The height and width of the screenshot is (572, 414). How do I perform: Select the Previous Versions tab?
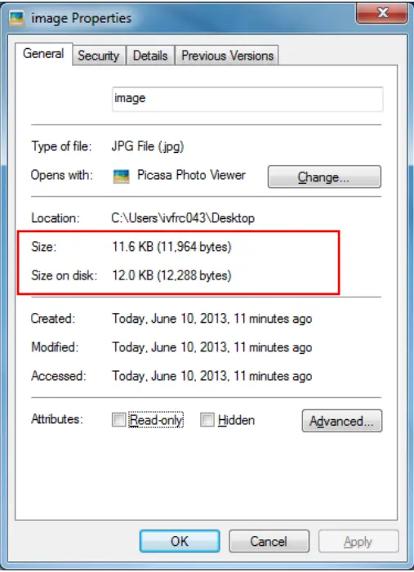click(227, 56)
